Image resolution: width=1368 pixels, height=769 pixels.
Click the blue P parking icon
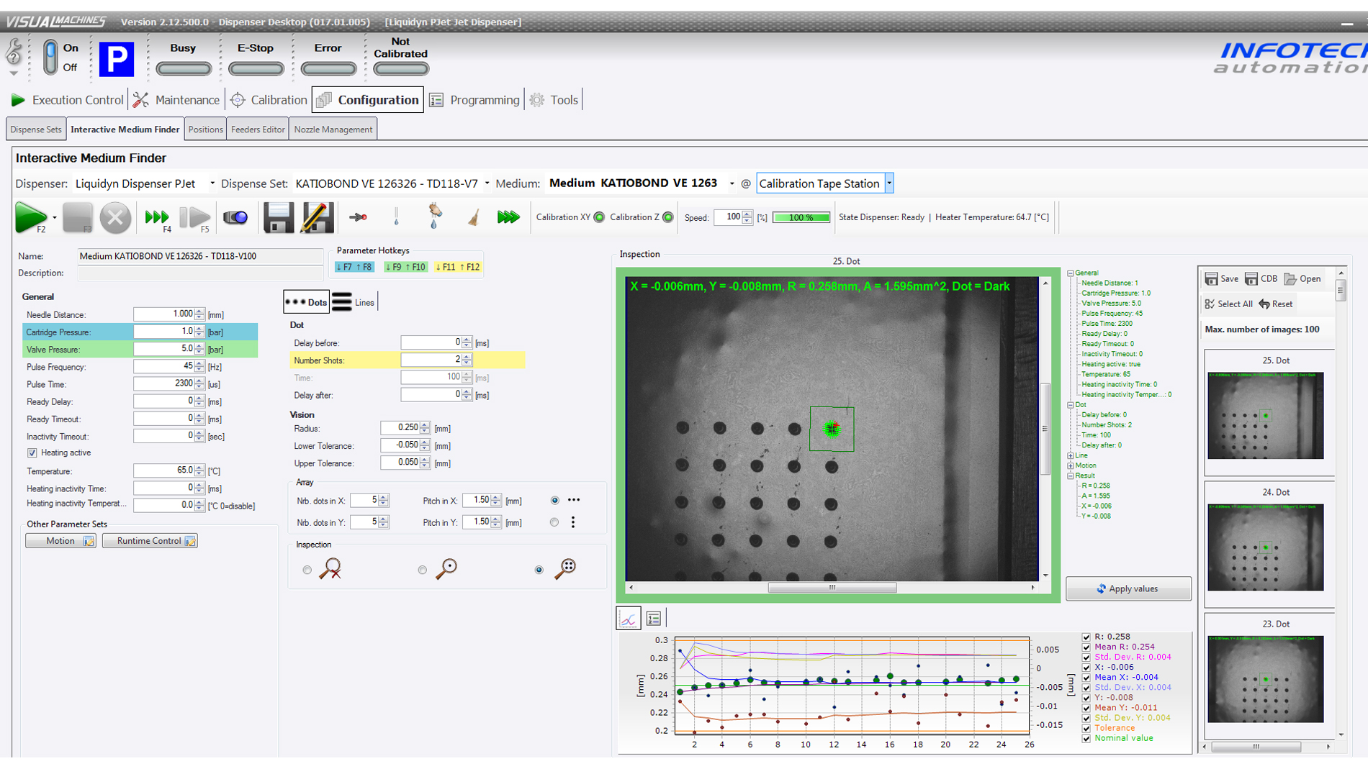(117, 59)
